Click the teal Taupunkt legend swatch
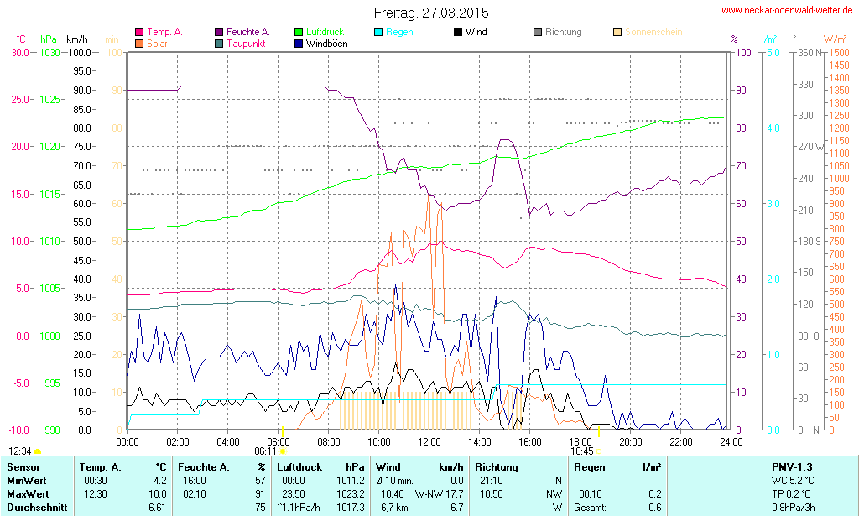 [x=219, y=44]
